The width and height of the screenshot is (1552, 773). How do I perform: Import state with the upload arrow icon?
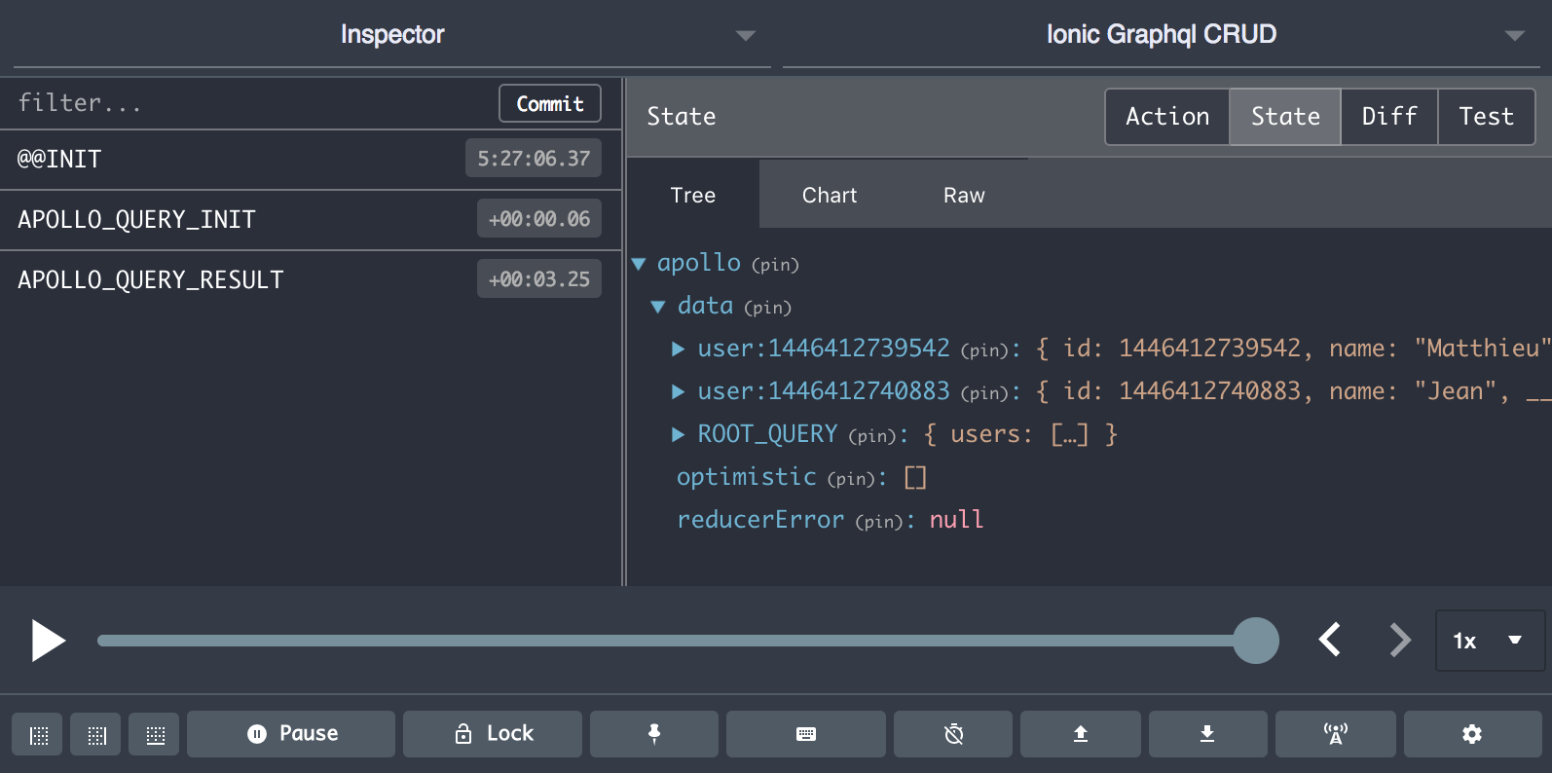coord(1081,734)
